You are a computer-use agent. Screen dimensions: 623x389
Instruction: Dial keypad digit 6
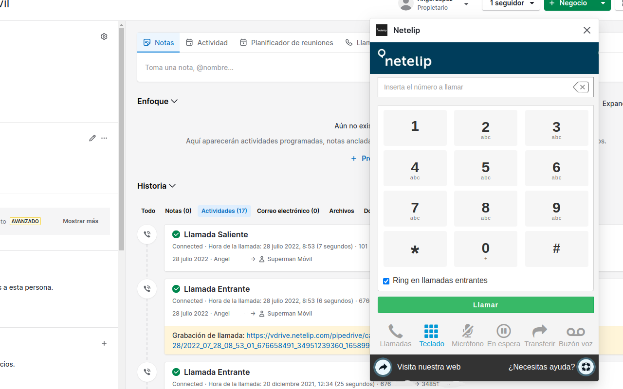click(x=557, y=168)
